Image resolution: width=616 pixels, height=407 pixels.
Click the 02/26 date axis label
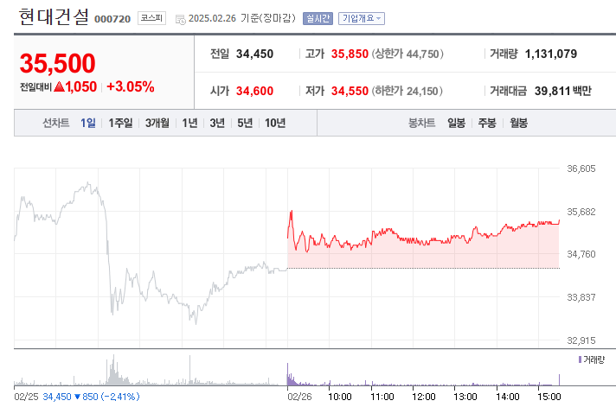click(x=299, y=397)
